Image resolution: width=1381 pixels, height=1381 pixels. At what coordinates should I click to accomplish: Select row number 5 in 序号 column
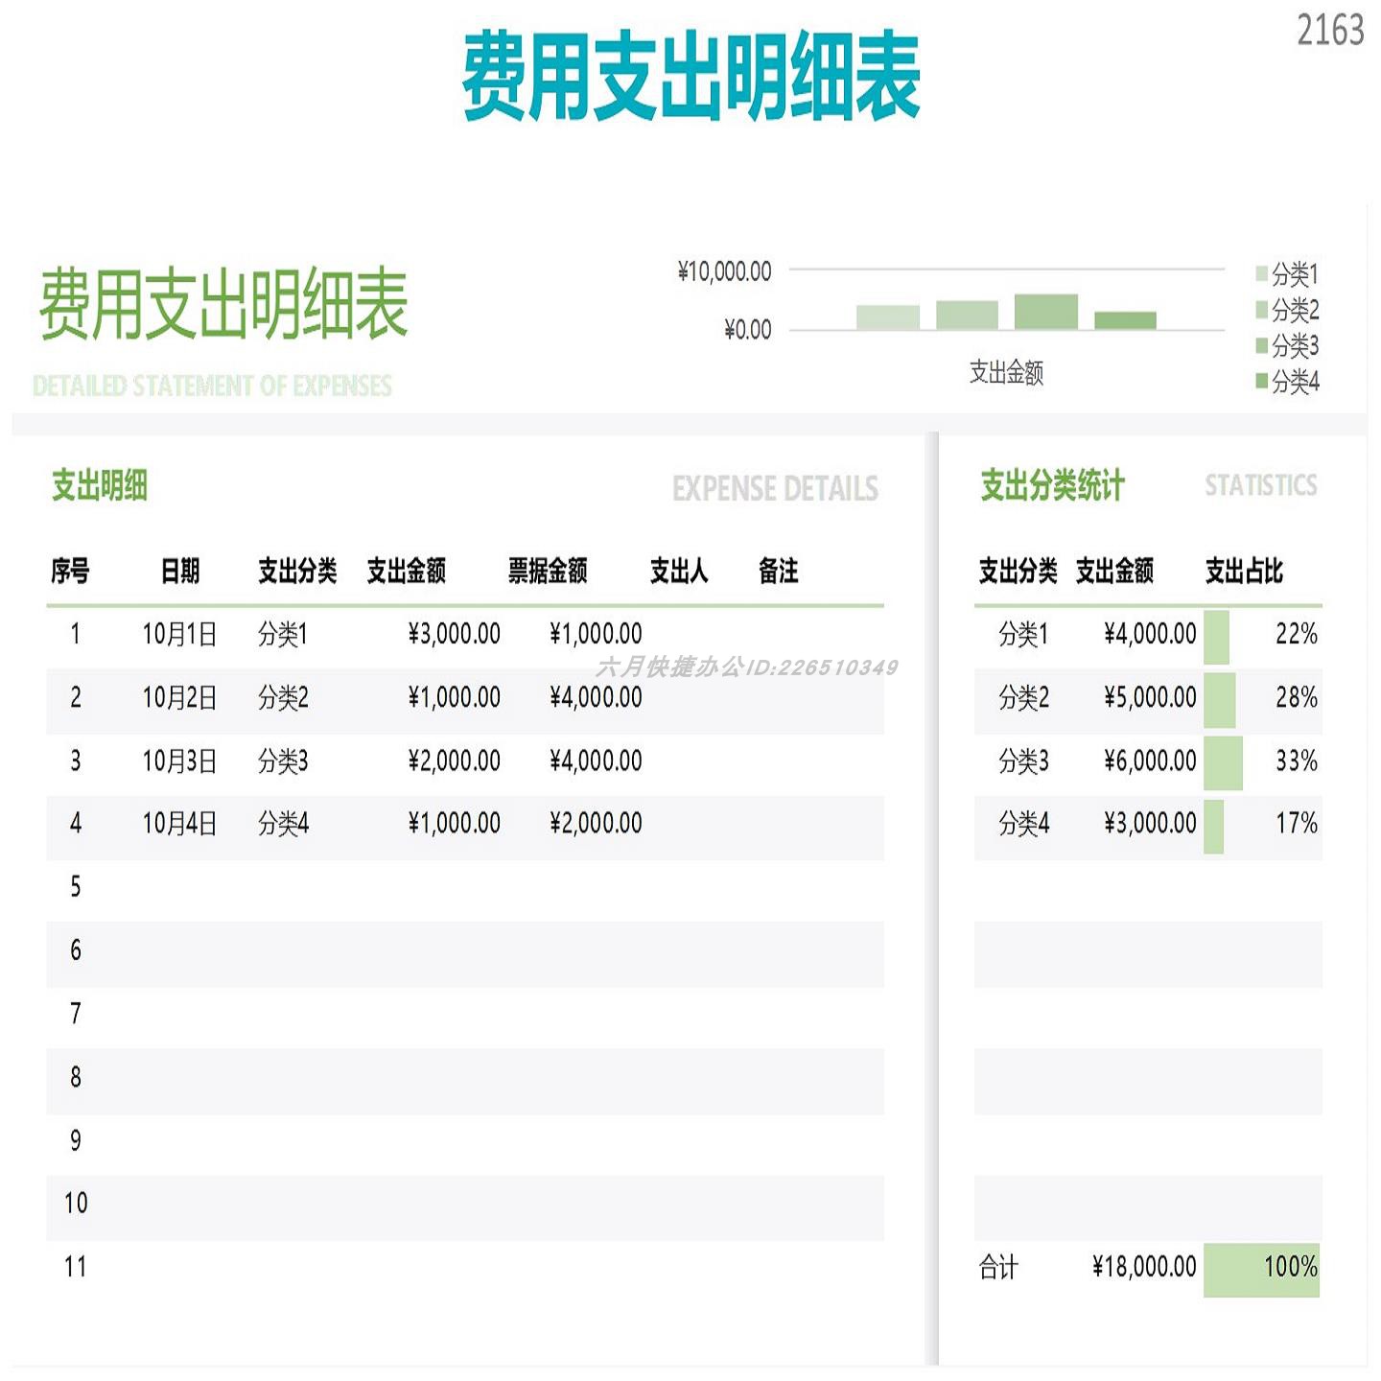(76, 886)
